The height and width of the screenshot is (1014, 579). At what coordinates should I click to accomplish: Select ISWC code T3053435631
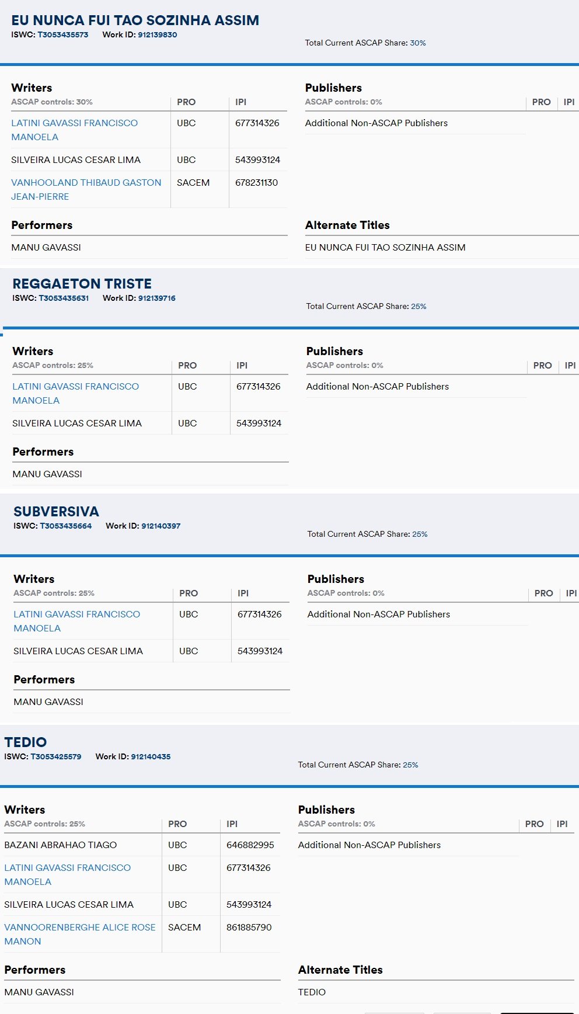click(64, 298)
